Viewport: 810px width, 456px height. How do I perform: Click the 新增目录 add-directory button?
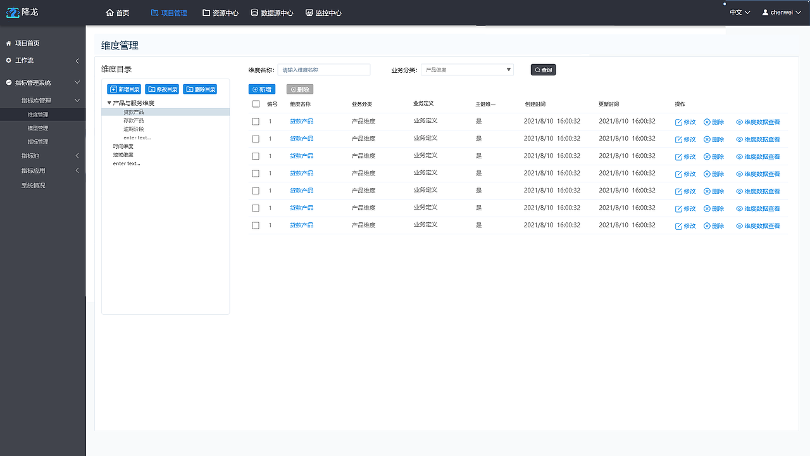124,89
